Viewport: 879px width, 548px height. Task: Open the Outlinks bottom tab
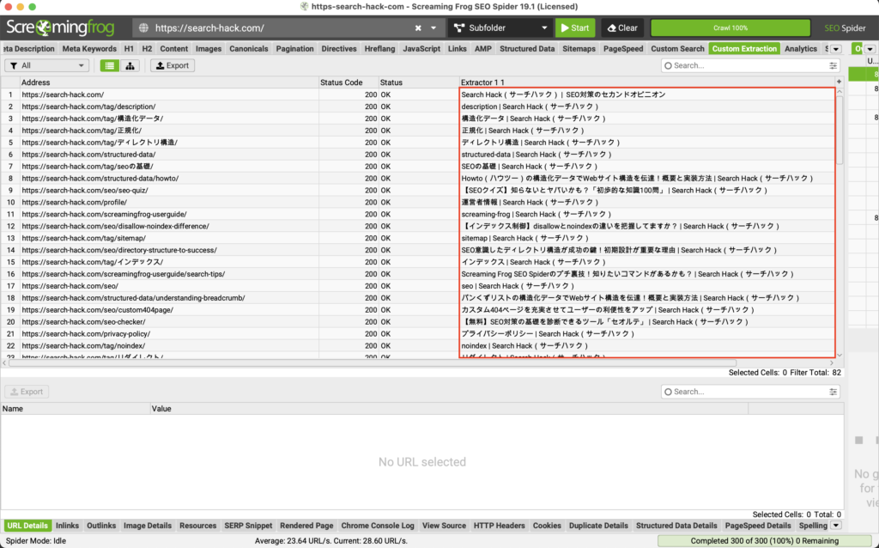click(x=101, y=526)
